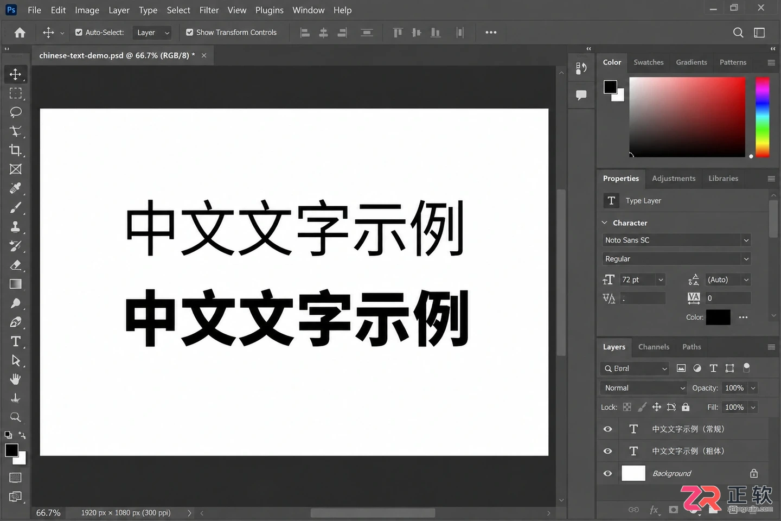This screenshot has height=521, width=781.
Task: Select the Brush tool
Action: (16, 208)
